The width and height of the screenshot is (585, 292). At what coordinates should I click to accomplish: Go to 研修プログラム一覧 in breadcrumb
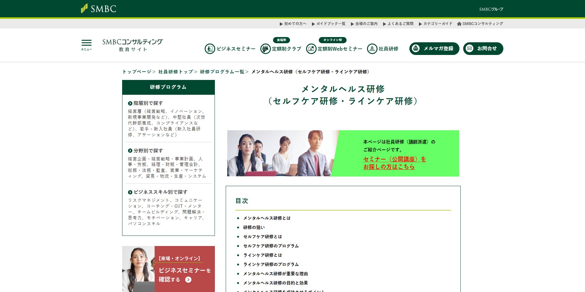(222, 72)
